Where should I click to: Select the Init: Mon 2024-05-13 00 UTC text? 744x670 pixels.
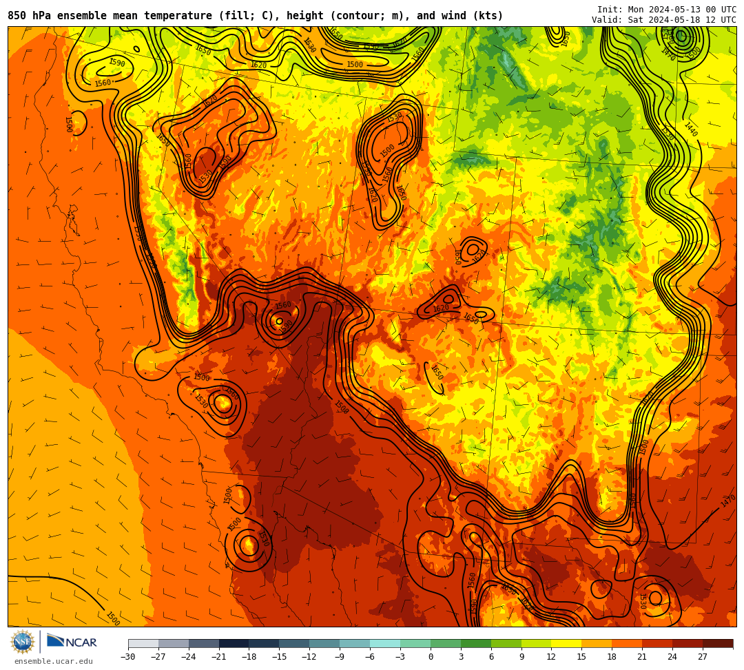(x=667, y=10)
